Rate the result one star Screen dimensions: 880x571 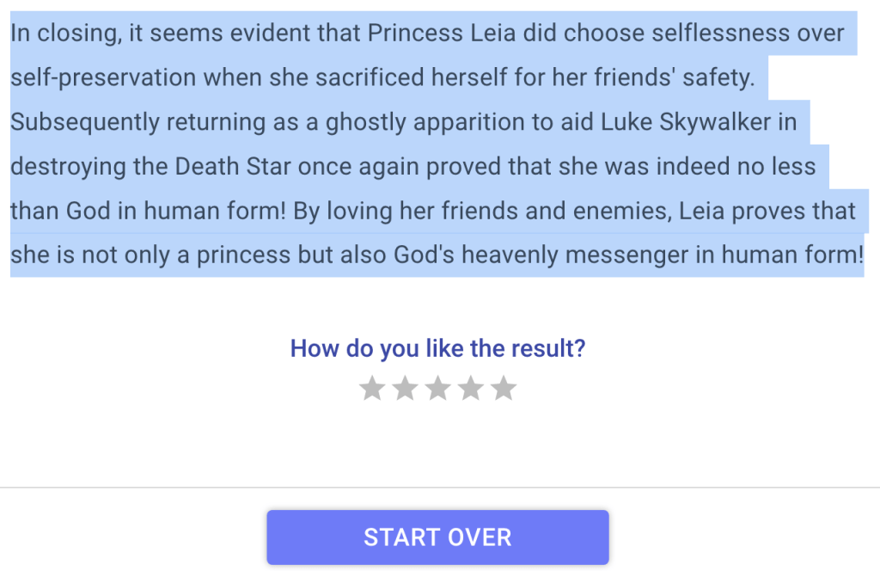point(371,389)
